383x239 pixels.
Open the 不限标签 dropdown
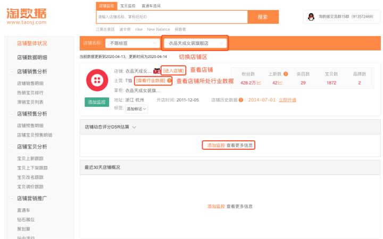132,43
